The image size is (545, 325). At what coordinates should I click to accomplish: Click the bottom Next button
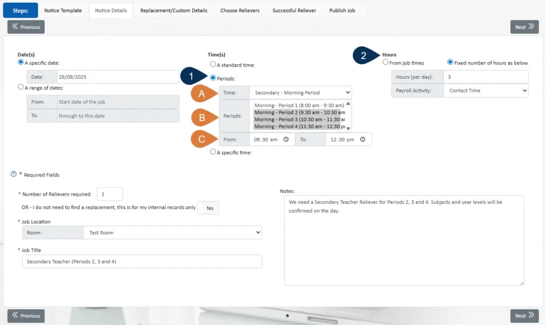[x=524, y=315]
